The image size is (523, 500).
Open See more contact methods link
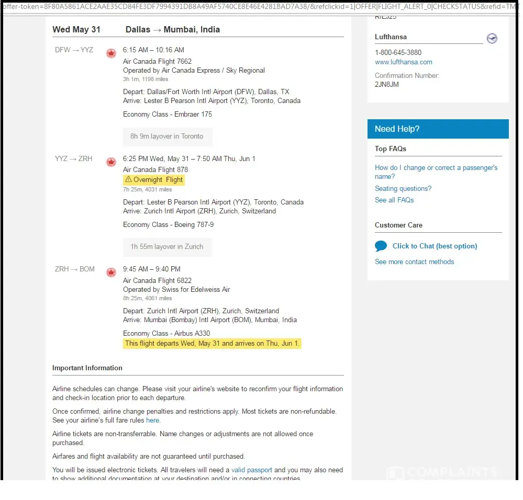414,262
